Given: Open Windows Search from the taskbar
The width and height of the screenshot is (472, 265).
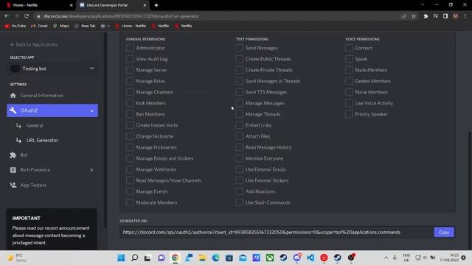Looking at the screenshot, I should click(134, 258).
